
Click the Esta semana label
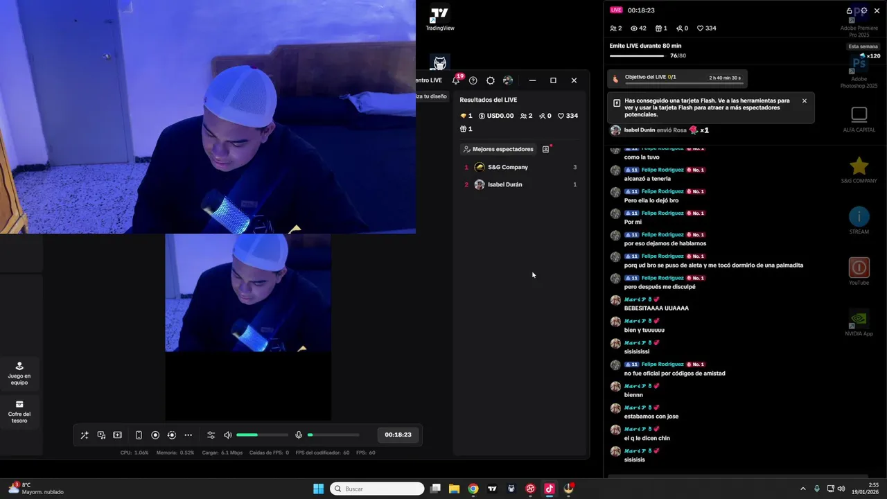pos(863,46)
